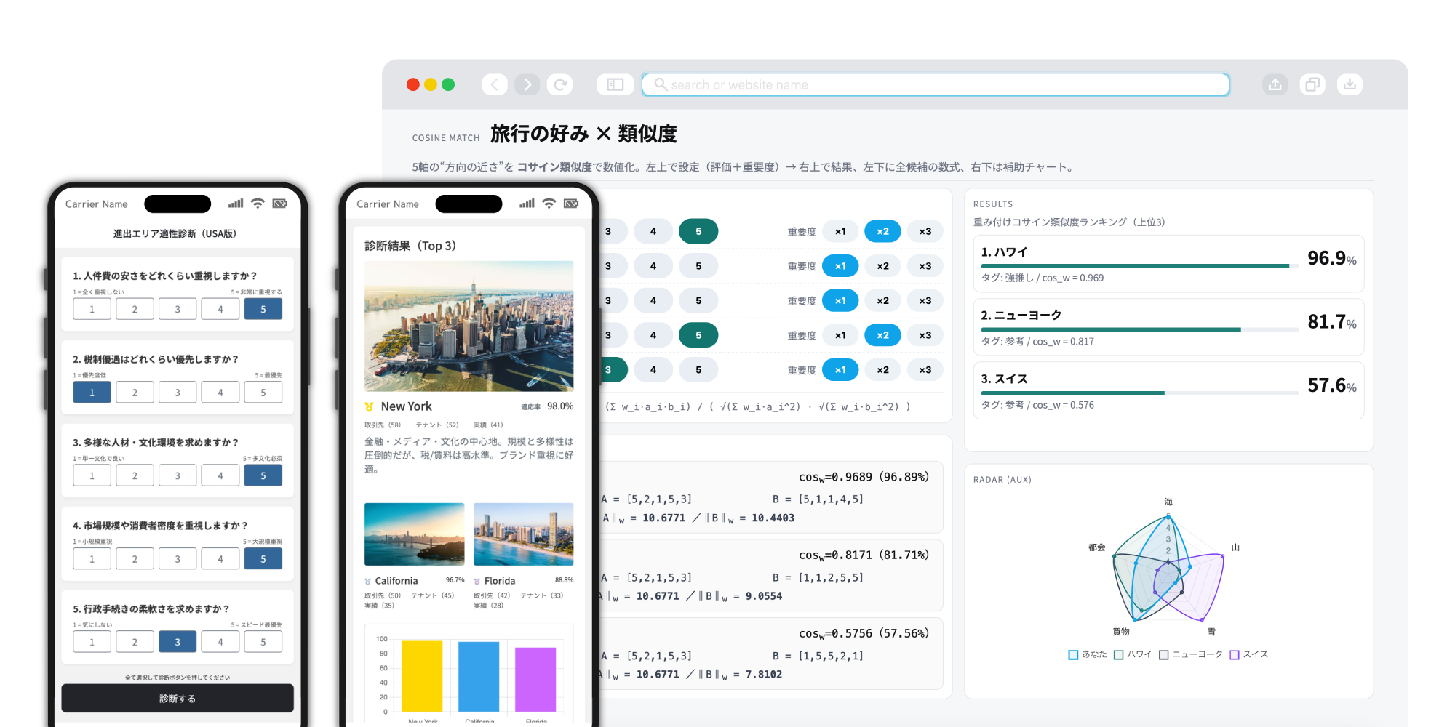Click the New York skyline photo in 診断結果
This screenshot has width=1455, height=727.
(469, 326)
